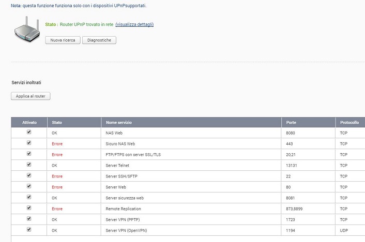The height and width of the screenshot is (242, 365).
Task: Uncheck the Server Telnet checkbox
Action: (x=29, y=165)
